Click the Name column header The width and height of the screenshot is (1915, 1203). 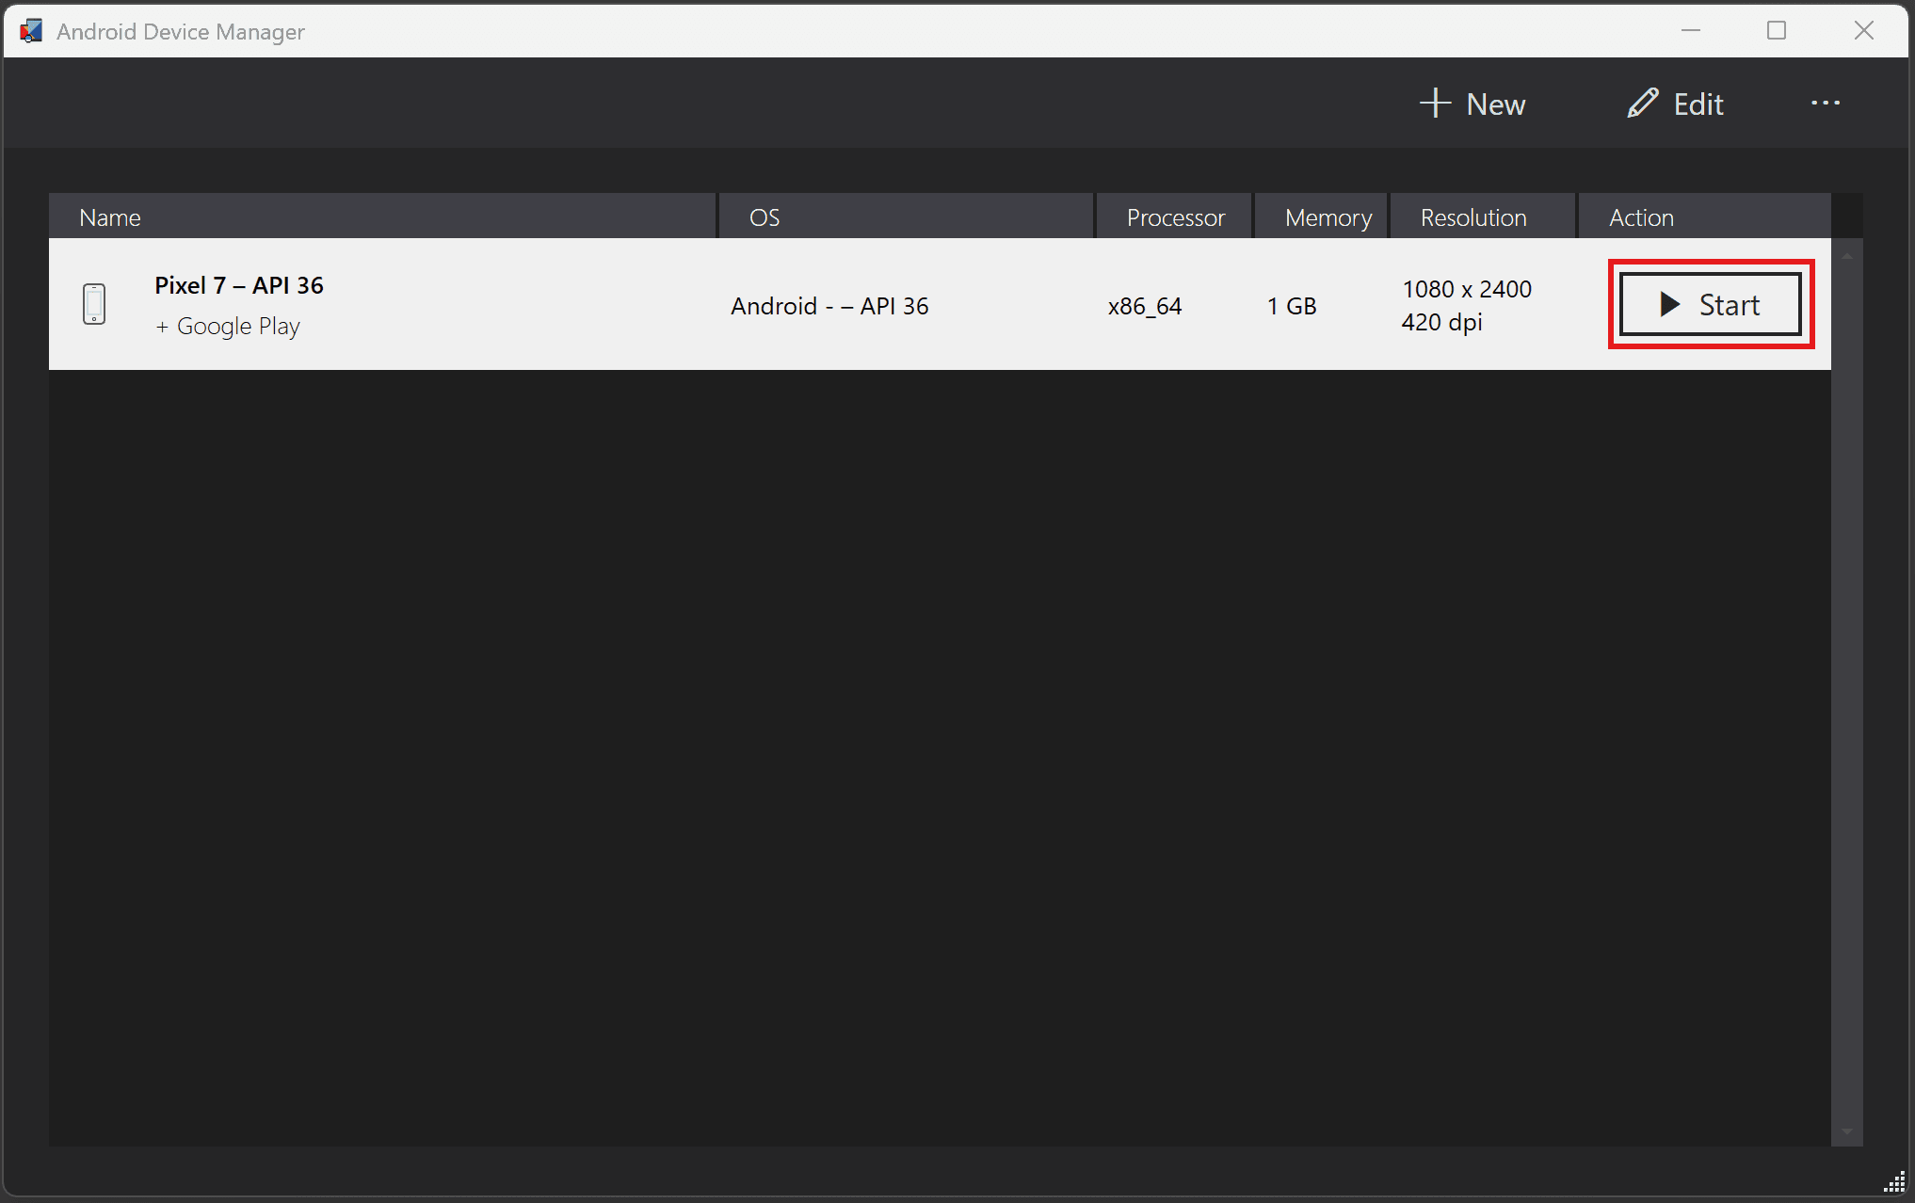click(110, 216)
